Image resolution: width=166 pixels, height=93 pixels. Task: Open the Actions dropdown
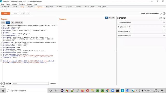point(18,22)
